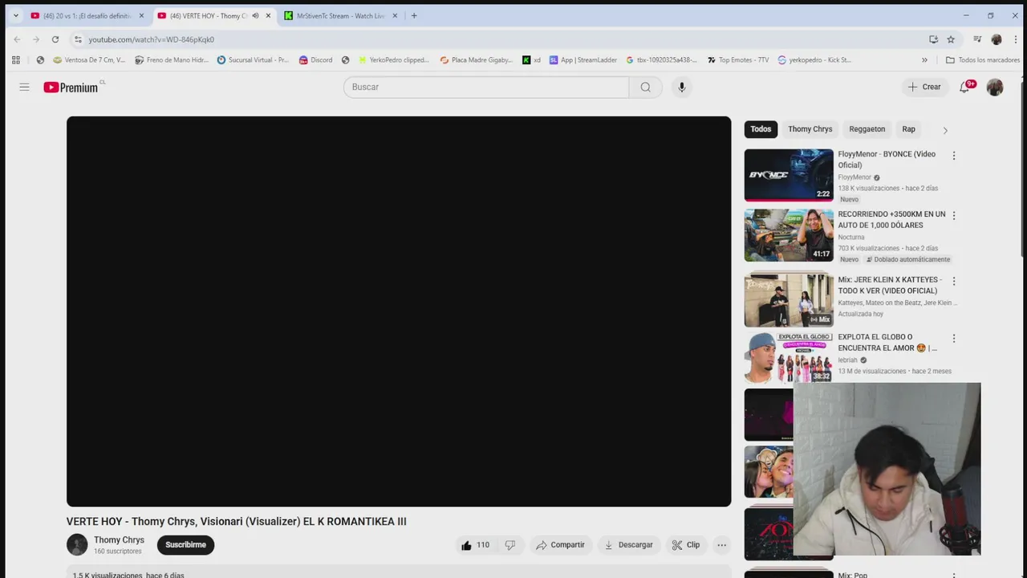Open JERE KLEIN X KATTEYES mix thumbnail
This screenshot has width=1027, height=578.
[789, 300]
